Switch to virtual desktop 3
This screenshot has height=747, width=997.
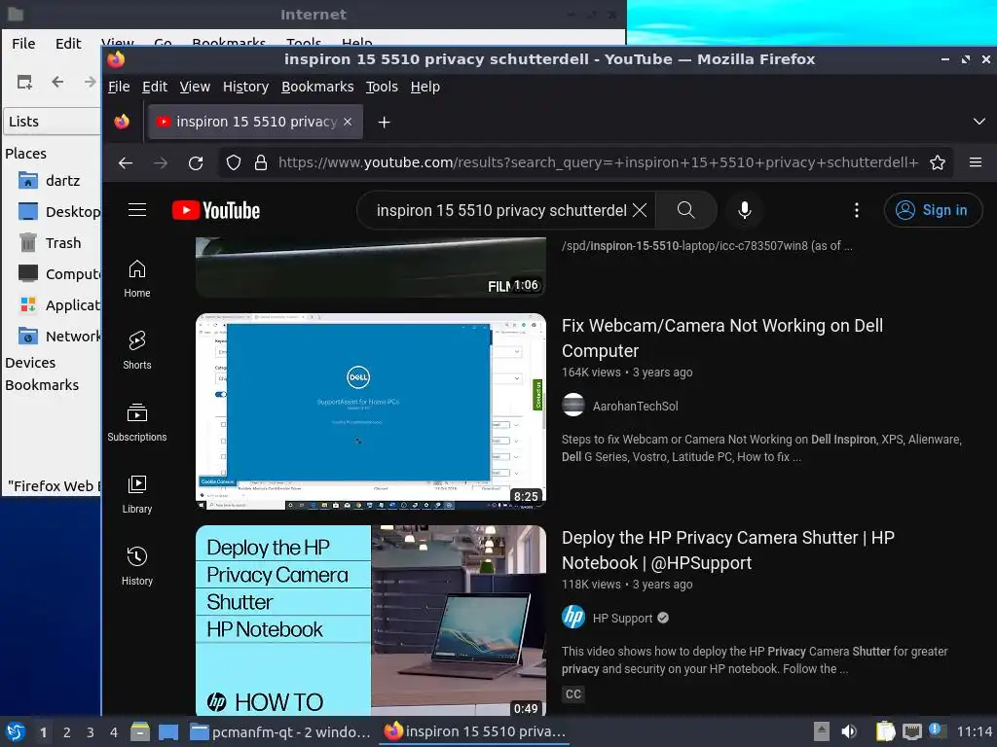tap(91, 732)
